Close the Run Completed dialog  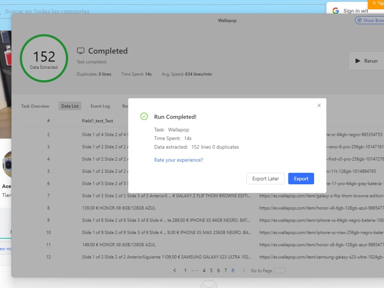[319, 106]
